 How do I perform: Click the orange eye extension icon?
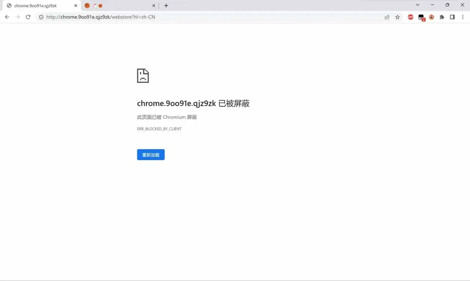pyautogui.click(x=431, y=17)
